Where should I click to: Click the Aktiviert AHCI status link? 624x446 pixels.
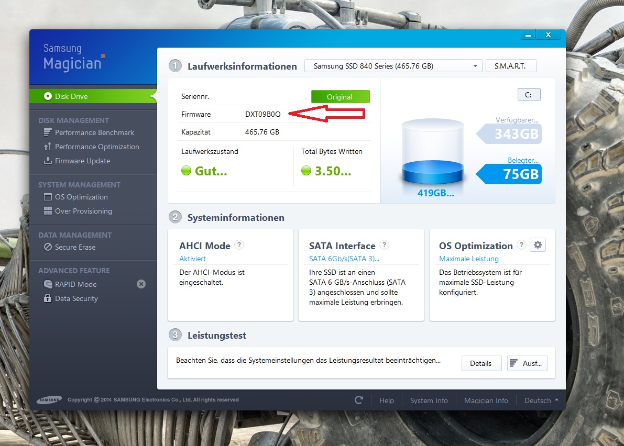pyautogui.click(x=193, y=259)
